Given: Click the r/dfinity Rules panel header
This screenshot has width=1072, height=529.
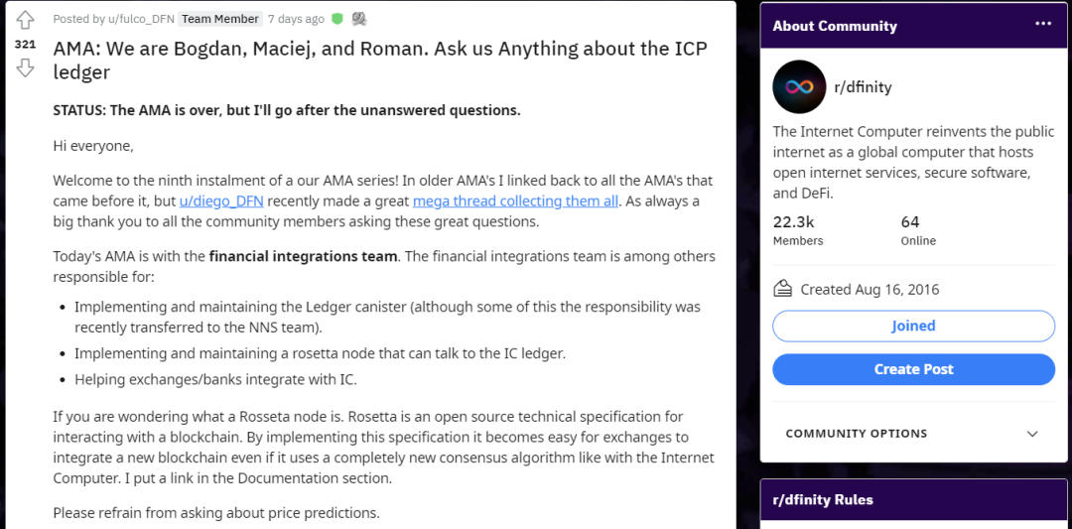Looking at the screenshot, I should click(x=913, y=499).
